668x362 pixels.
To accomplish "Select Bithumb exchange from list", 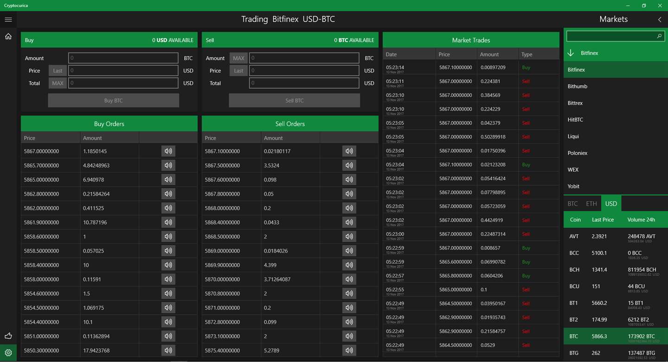I will [x=616, y=86].
